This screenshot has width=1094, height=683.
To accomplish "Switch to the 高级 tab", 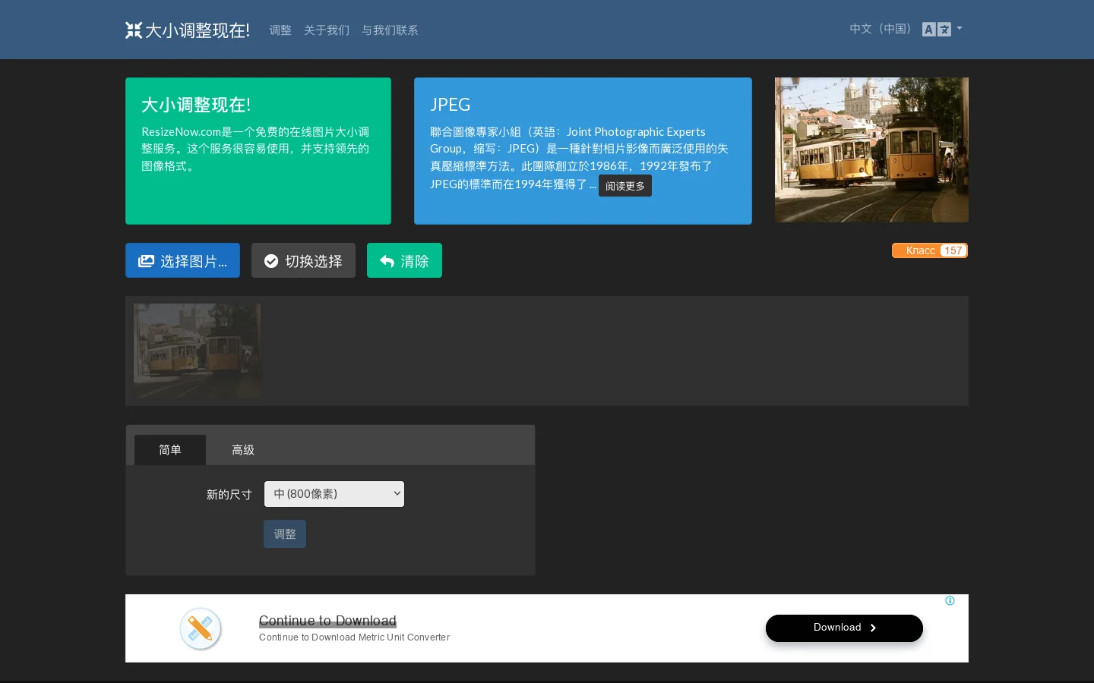I will [x=243, y=450].
